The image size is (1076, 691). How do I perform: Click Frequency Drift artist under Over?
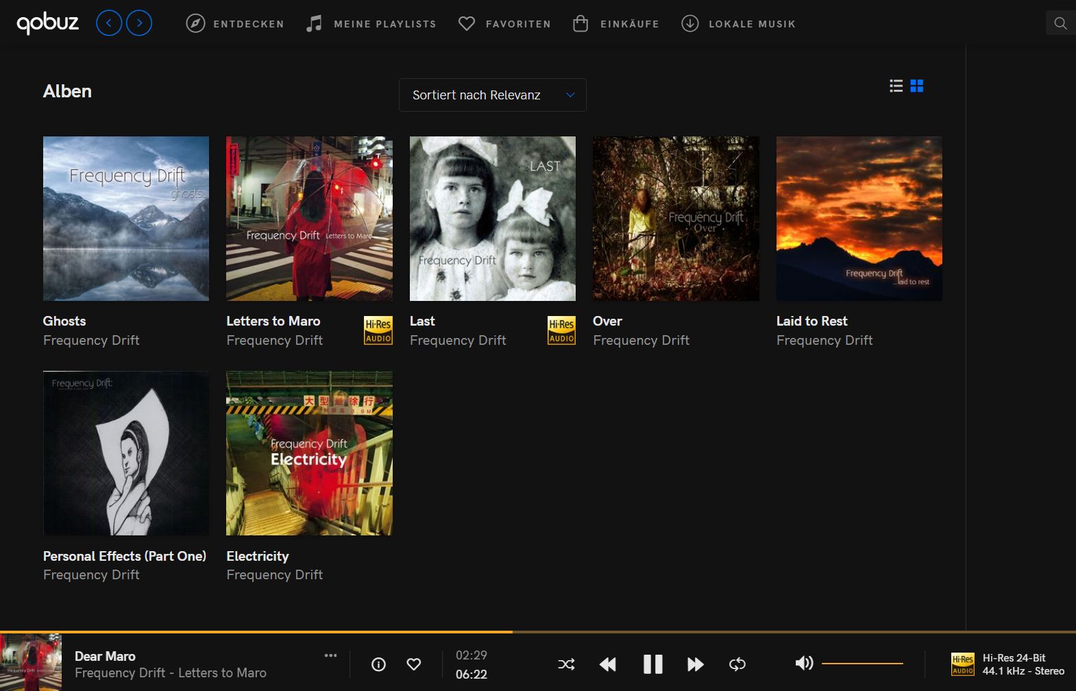click(641, 340)
